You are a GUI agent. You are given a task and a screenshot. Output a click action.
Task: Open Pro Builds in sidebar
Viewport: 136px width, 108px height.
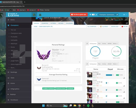click(x=14, y=37)
